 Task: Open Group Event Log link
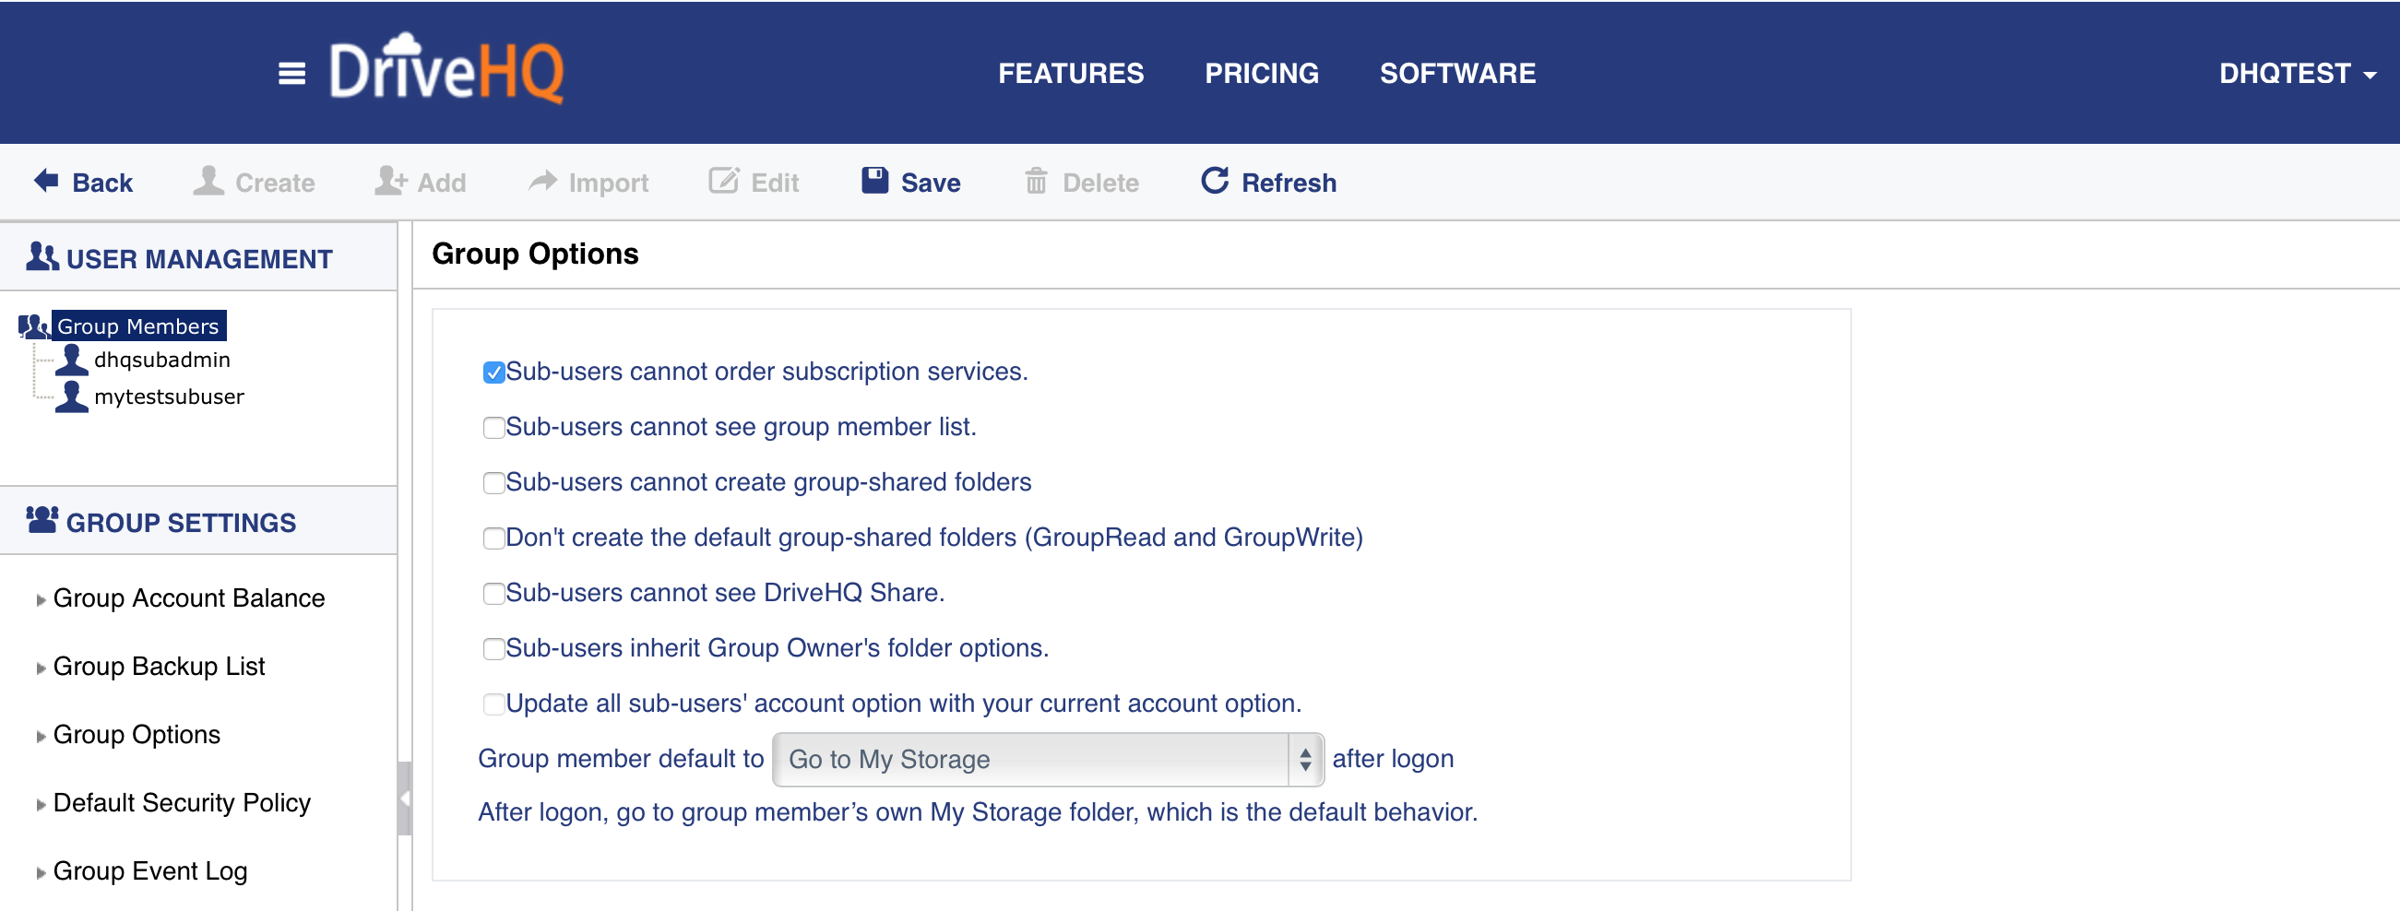(x=150, y=871)
